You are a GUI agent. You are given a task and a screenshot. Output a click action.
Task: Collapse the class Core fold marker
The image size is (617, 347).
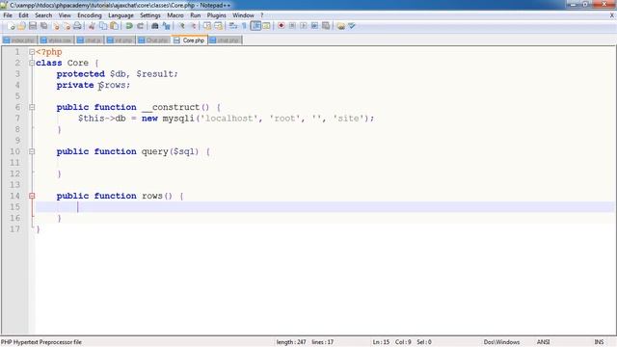point(32,63)
